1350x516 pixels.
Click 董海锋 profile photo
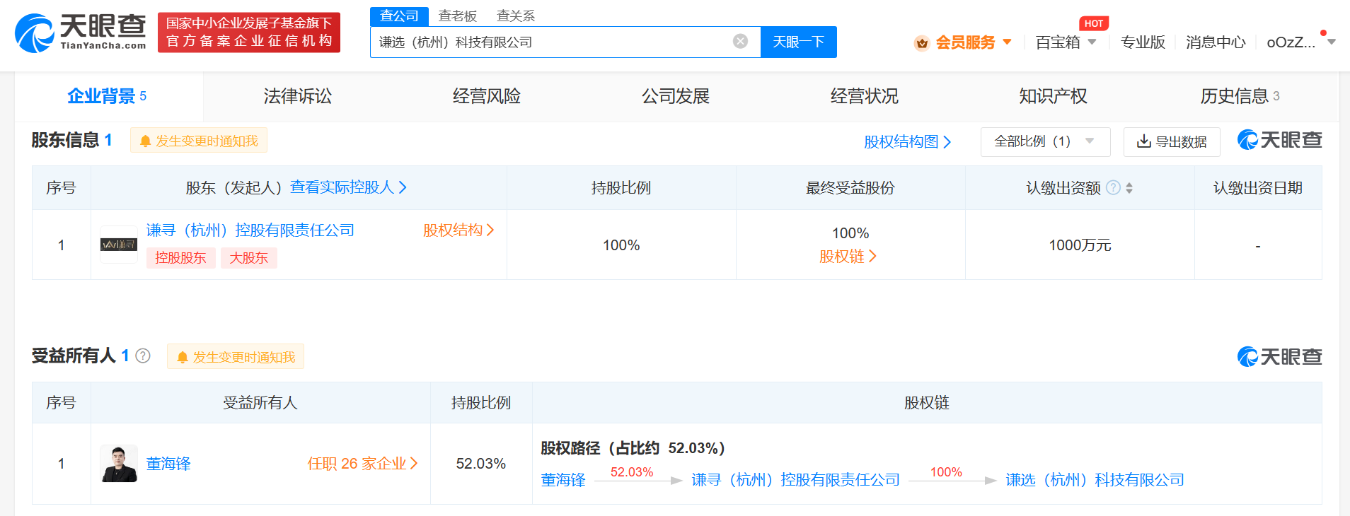coord(119,464)
